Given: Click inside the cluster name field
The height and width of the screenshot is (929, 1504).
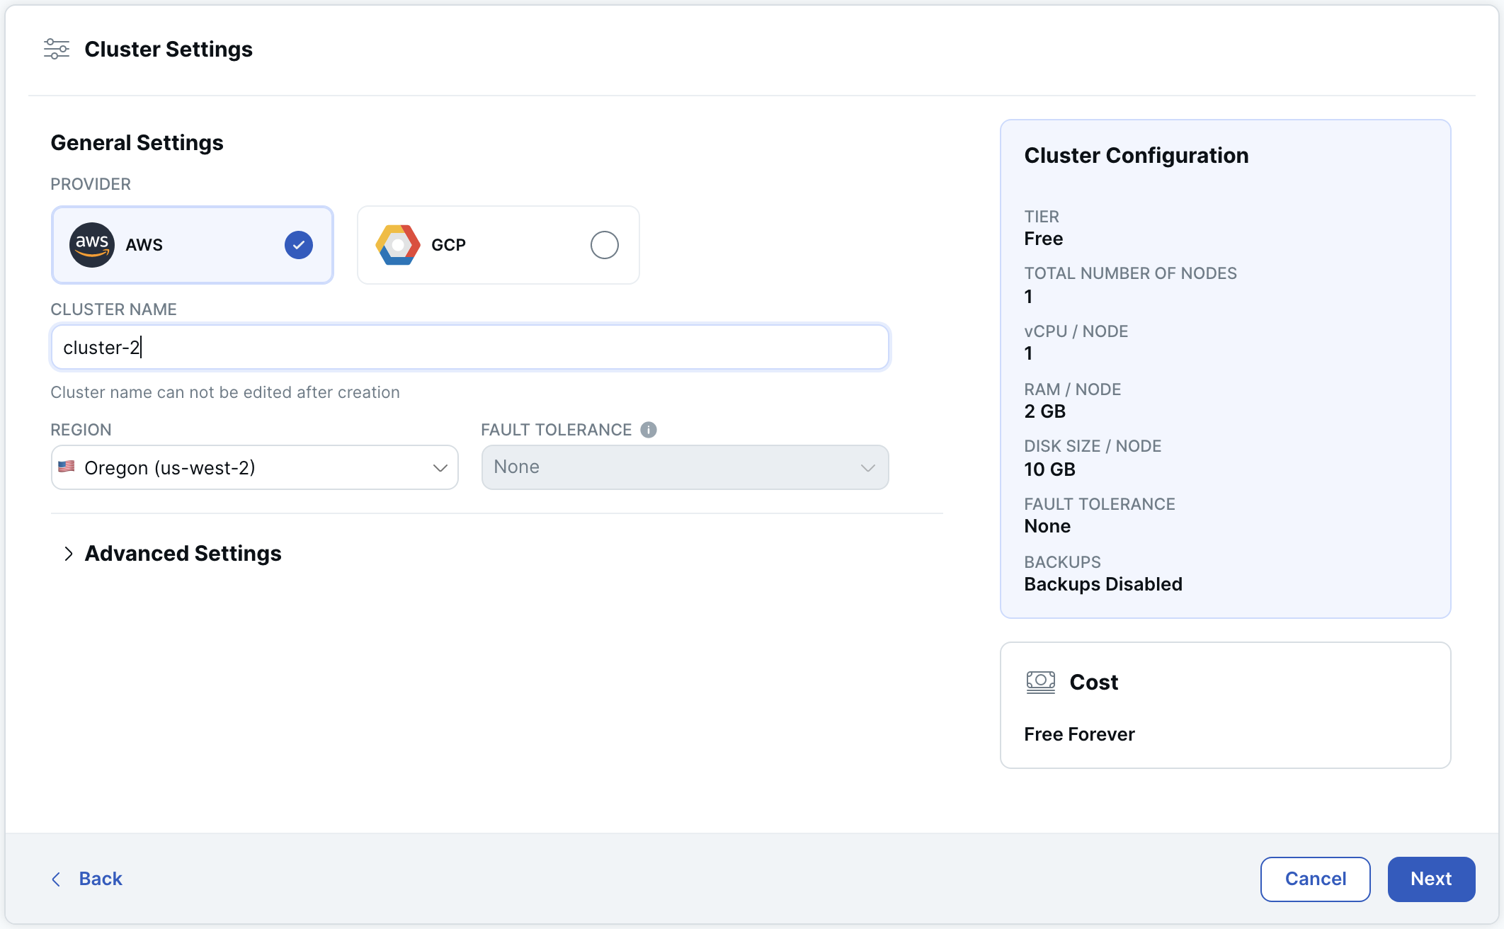Looking at the screenshot, I should [x=469, y=347].
